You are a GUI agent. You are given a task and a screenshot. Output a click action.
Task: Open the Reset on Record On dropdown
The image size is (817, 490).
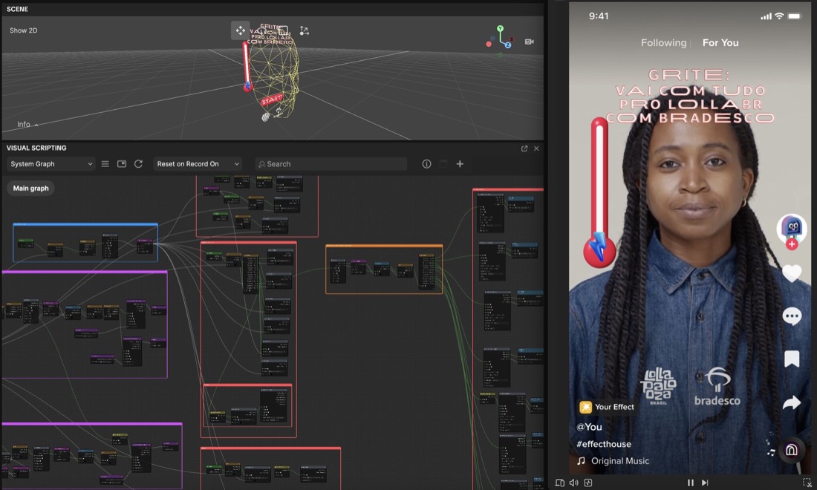(x=198, y=164)
